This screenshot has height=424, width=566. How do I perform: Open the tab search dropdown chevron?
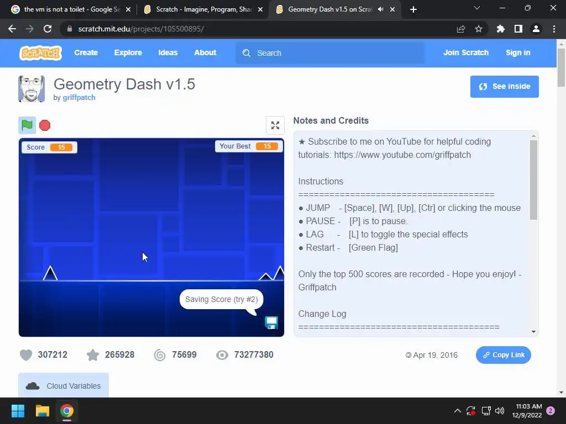(477, 8)
